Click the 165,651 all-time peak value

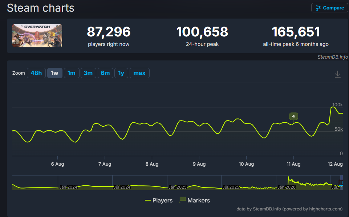tap(296, 32)
